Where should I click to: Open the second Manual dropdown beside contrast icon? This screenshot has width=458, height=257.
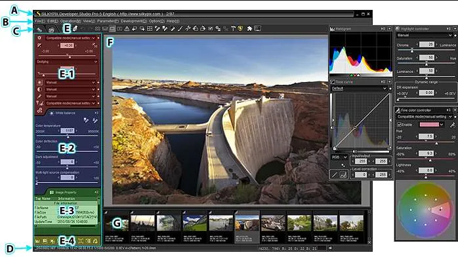(x=70, y=89)
